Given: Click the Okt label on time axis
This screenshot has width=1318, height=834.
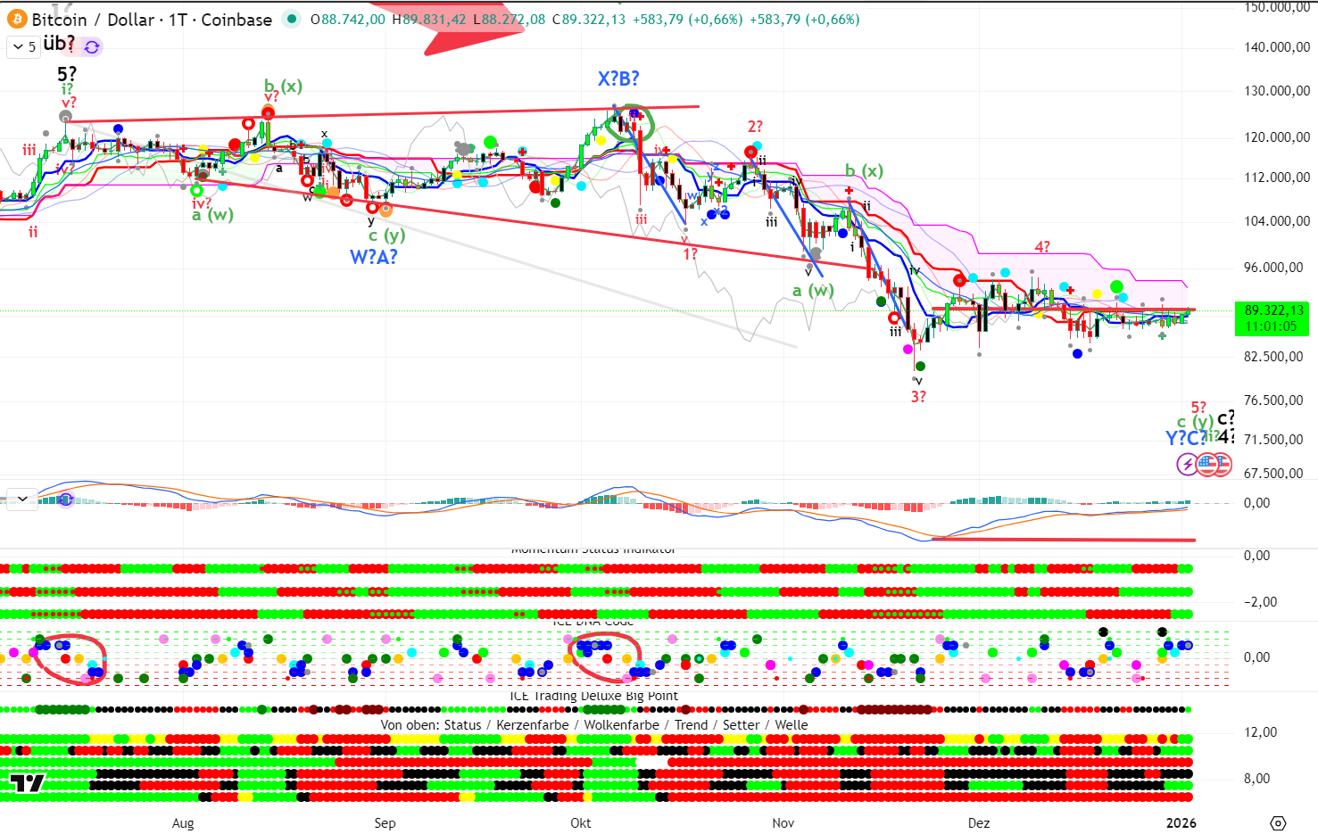Looking at the screenshot, I should point(580,822).
